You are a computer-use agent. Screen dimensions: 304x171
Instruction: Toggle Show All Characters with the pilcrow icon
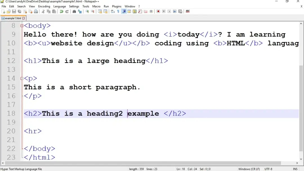click(118, 11)
